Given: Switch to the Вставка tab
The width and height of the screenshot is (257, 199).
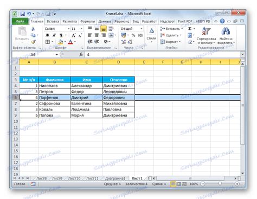Looking at the screenshot, I should point(53,21).
